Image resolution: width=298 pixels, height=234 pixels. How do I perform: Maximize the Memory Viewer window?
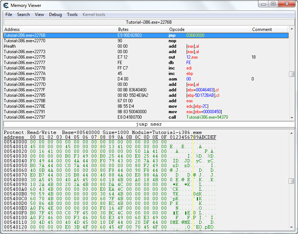(x=273, y=4)
